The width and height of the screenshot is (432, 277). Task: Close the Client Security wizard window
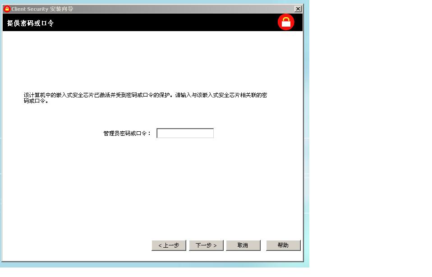[298, 9]
